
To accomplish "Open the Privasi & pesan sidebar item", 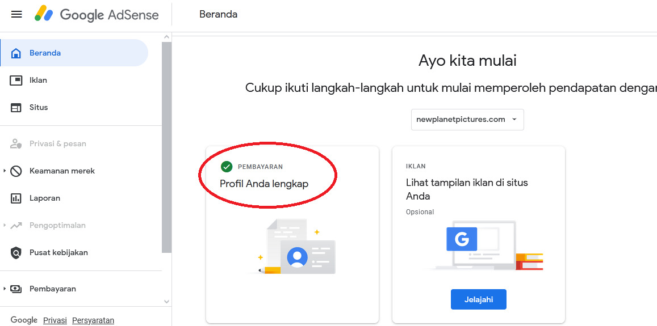I will [74, 144].
